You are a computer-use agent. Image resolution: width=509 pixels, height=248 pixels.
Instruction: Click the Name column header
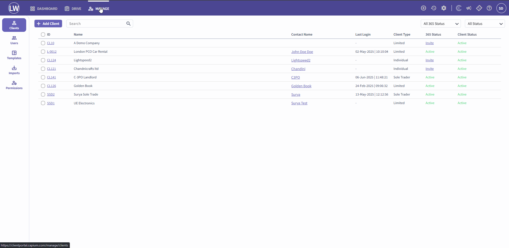coord(78,35)
